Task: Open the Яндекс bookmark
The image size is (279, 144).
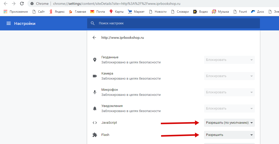Action: click(x=57, y=12)
